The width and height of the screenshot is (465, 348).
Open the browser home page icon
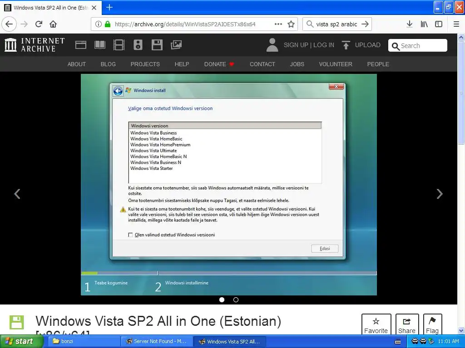53,24
